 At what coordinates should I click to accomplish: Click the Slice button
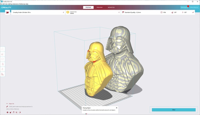point(174,110)
